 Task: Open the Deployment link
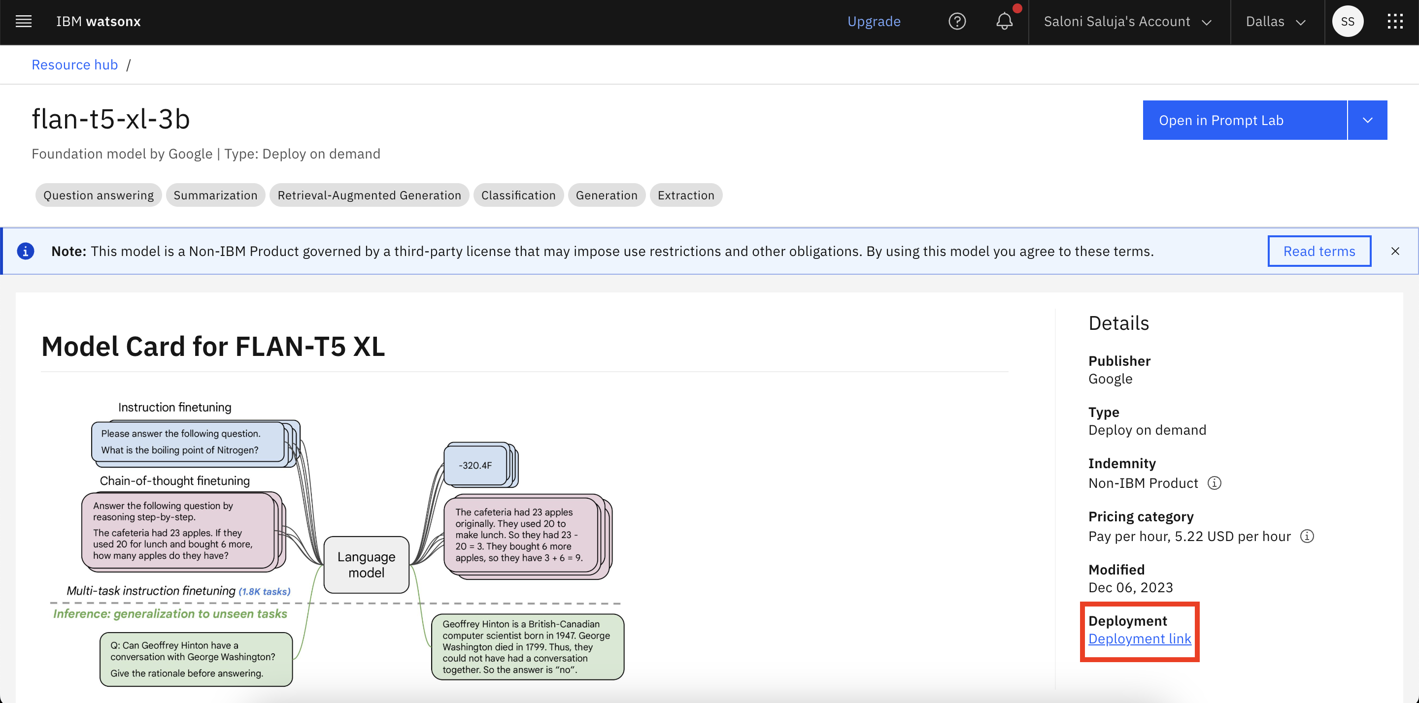(x=1139, y=639)
